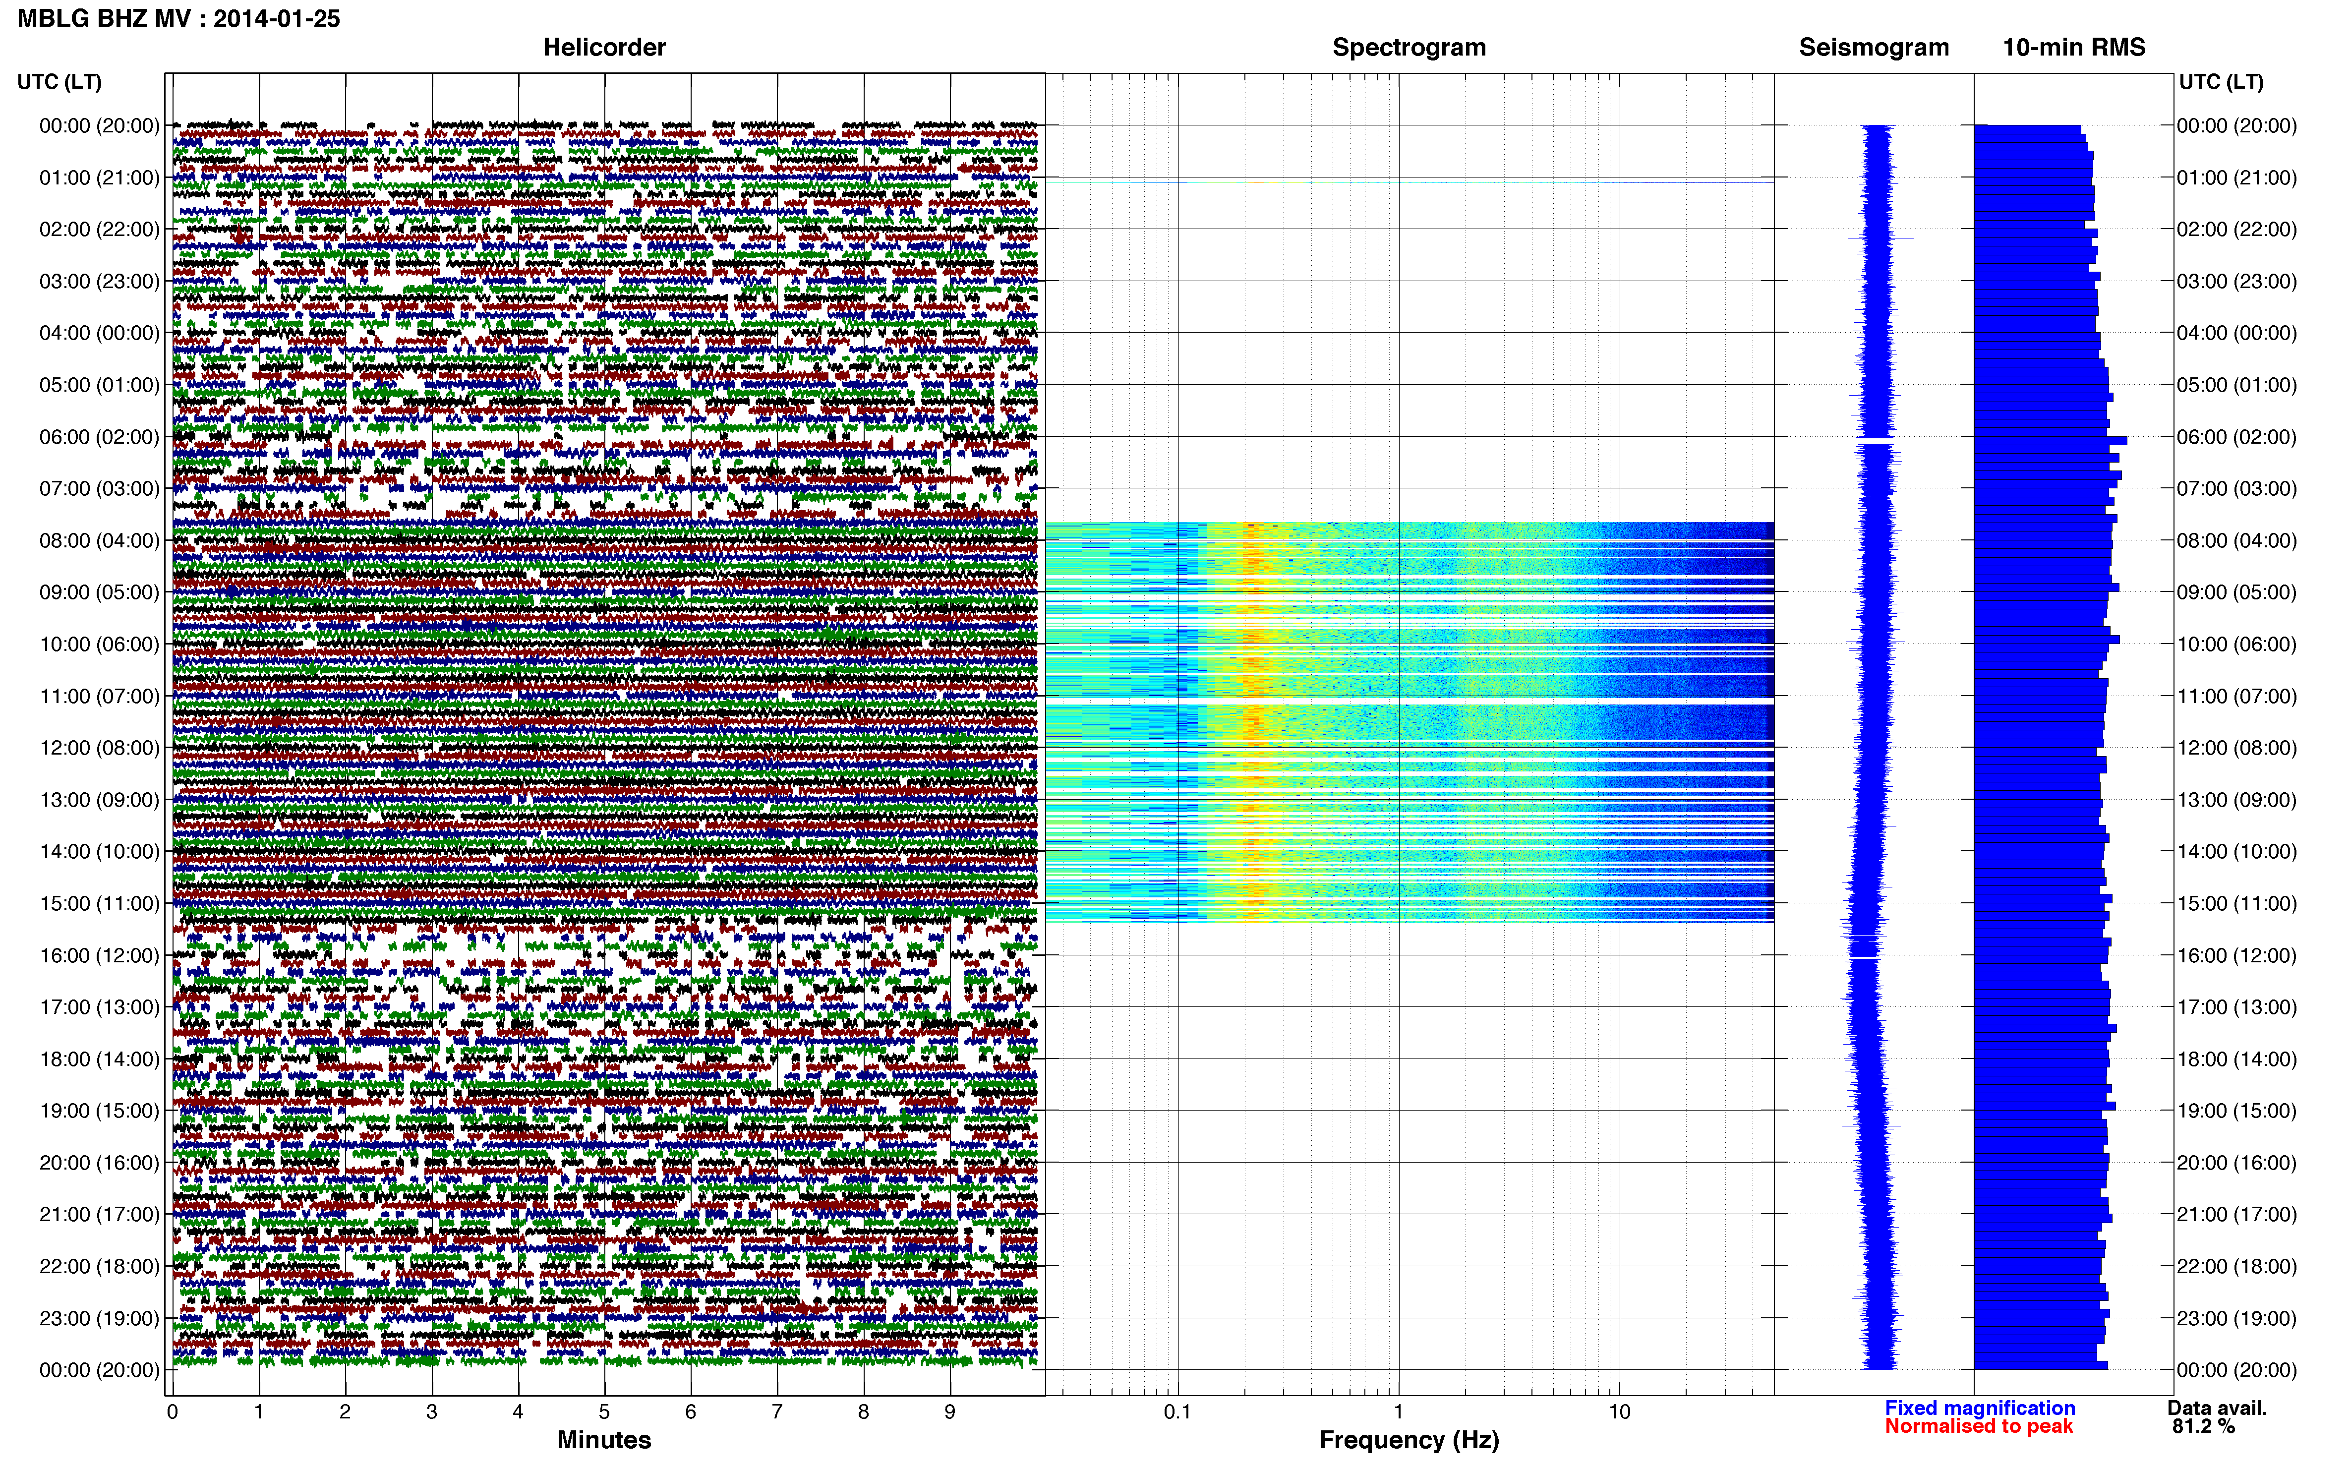
Task: Click left-axis time label '18:00 (14:00)'
Action: click(x=99, y=1059)
